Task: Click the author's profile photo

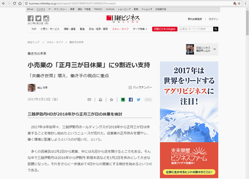Action: point(32,88)
